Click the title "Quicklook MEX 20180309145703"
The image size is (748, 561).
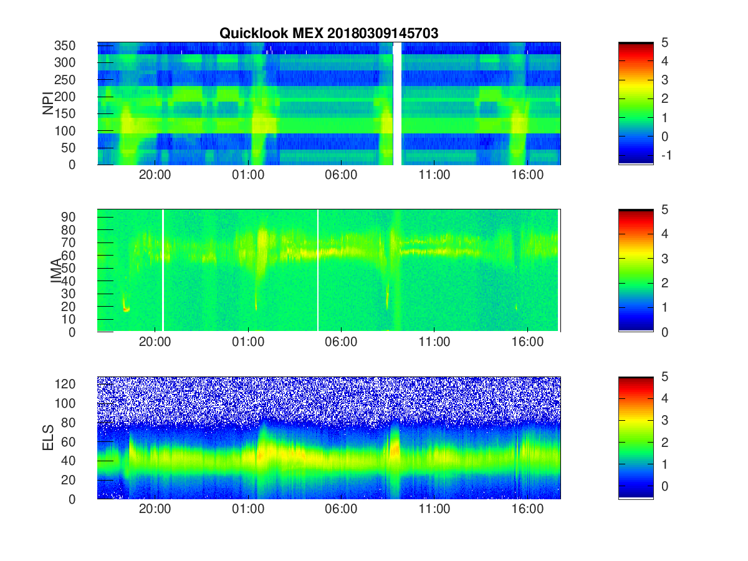[x=328, y=34]
